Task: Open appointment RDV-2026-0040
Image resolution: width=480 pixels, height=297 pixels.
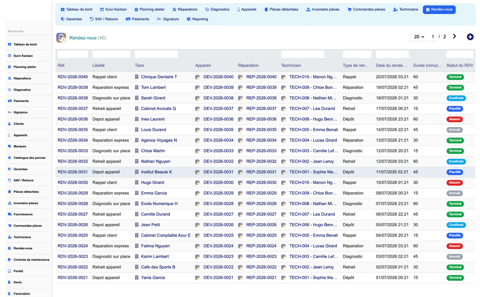Action: [x=73, y=77]
